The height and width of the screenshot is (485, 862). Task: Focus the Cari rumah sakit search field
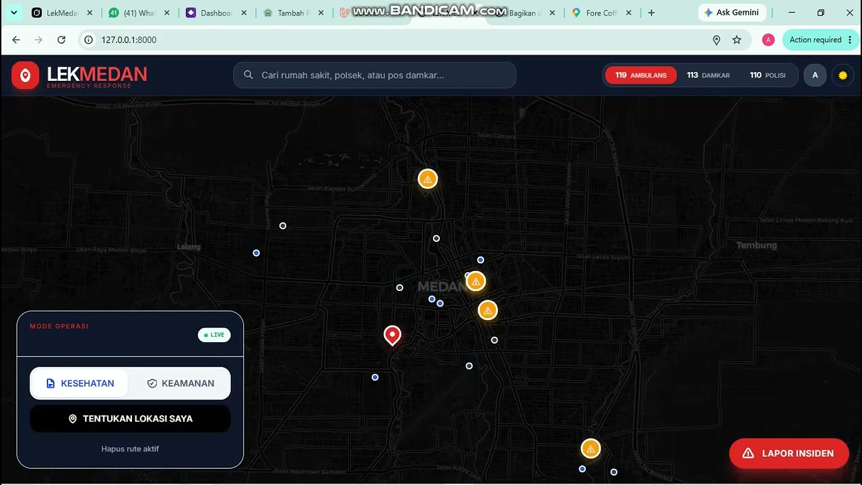click(x=374, y=75)
